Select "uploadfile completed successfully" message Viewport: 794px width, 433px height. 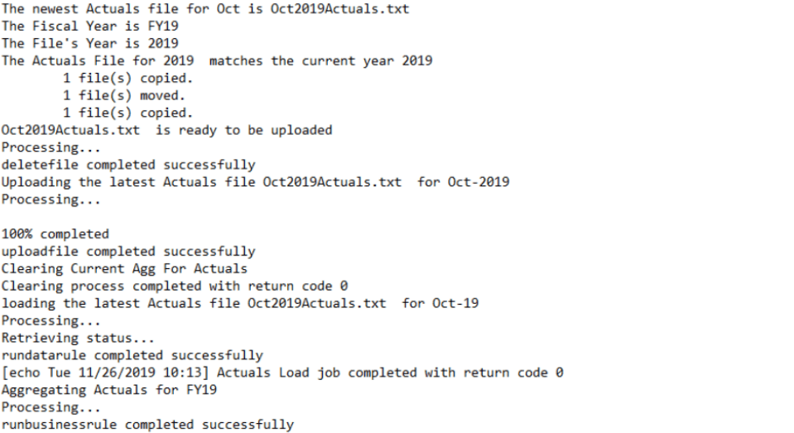pyautogui.click(x=128, y=251)
